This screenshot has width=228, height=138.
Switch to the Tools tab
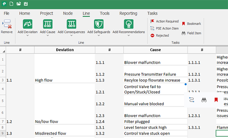pos(105,13)
